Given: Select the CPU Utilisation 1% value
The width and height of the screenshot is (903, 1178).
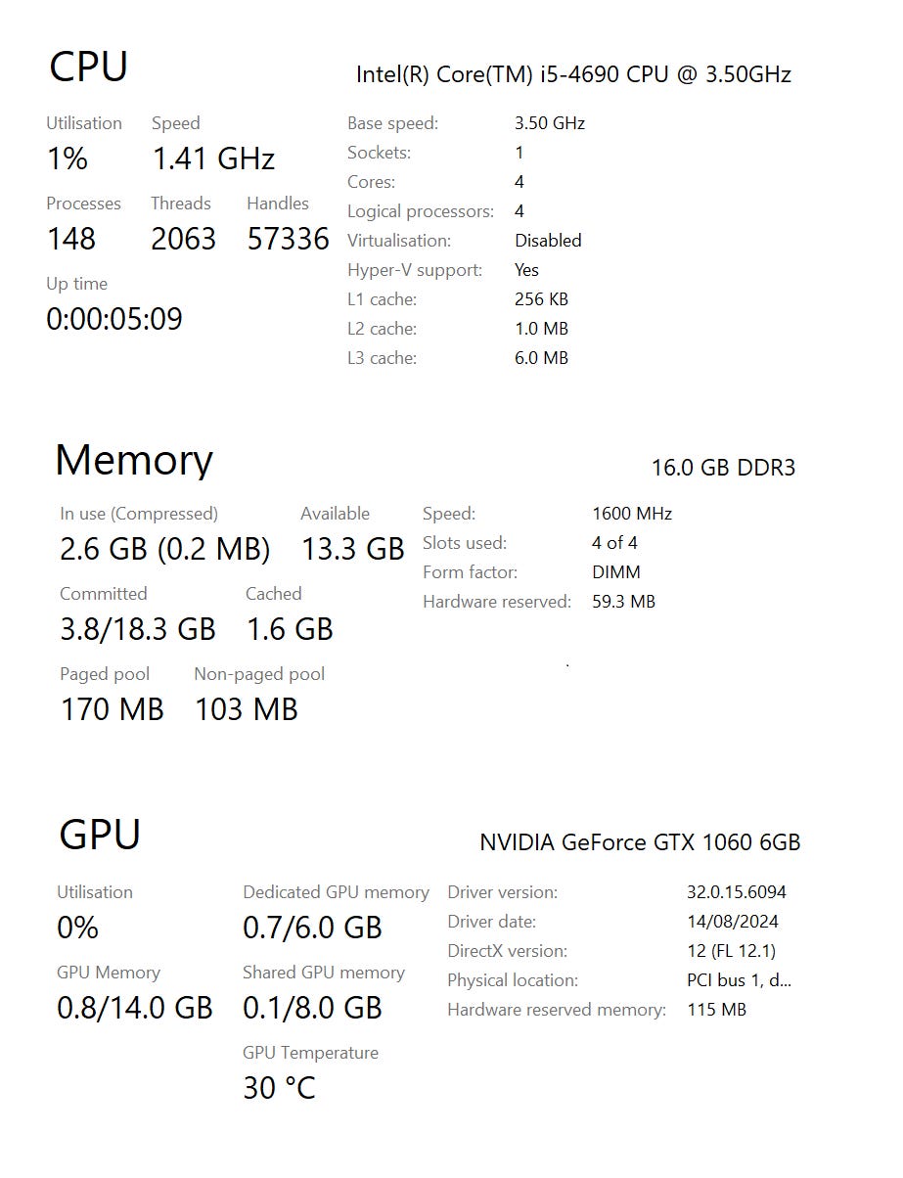Looking at the screenshot, I should 68,159.
